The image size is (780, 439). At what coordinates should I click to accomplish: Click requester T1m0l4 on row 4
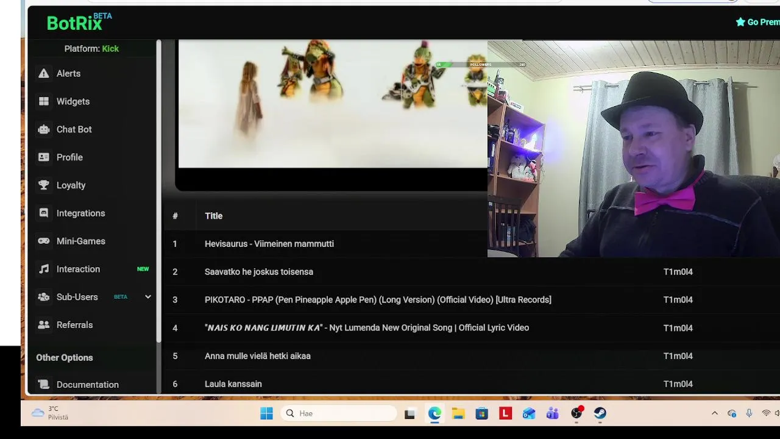tap(678, 328)
